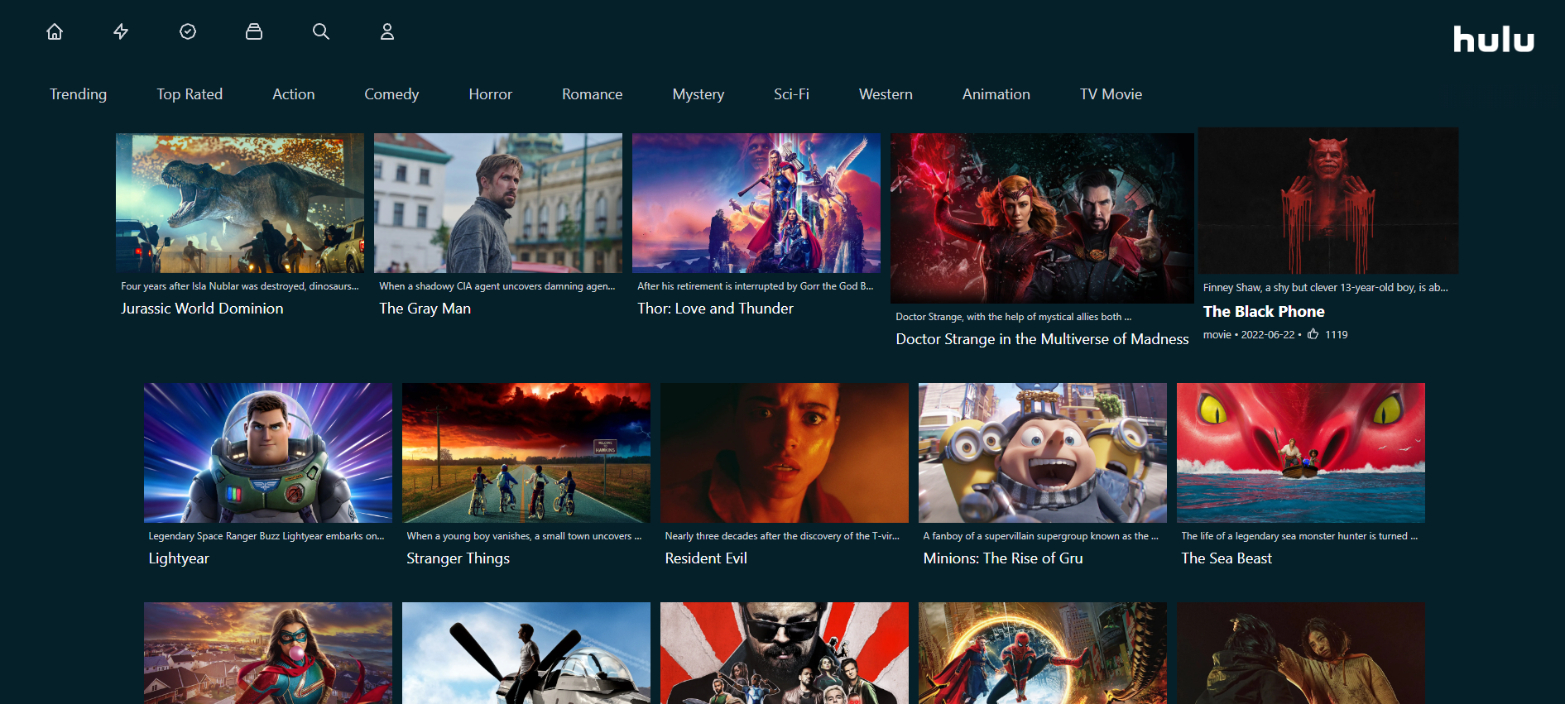Switch to the Comedy genre
Image resolution: width=1565 pixels, height=704 pixels.
click(391, 94)
